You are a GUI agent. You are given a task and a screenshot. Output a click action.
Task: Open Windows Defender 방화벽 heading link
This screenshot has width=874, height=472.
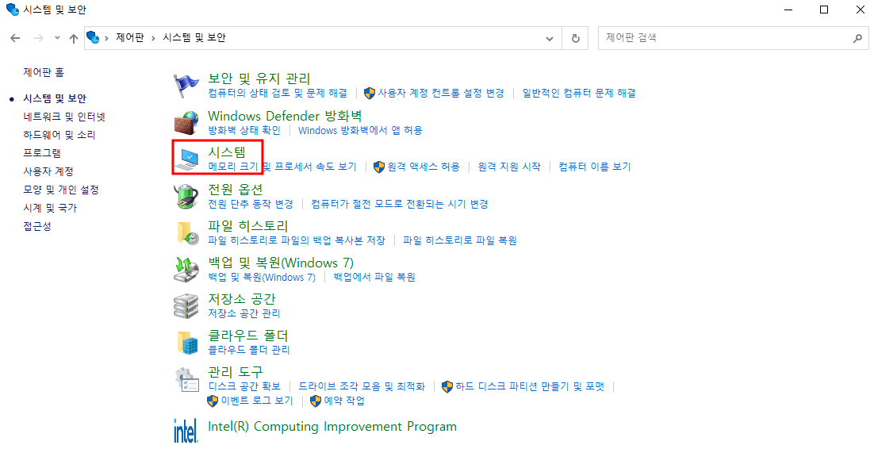[285, 116]
